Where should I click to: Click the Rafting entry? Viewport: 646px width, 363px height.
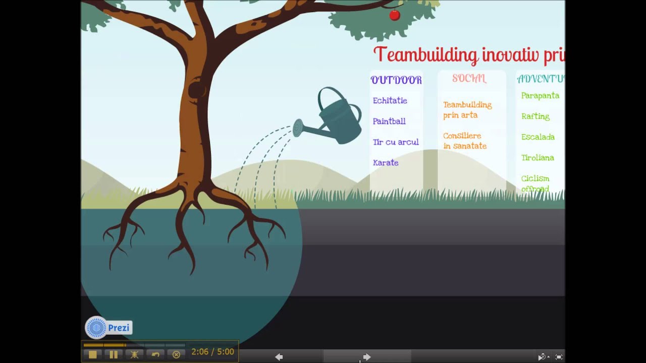tap(535, 116)
